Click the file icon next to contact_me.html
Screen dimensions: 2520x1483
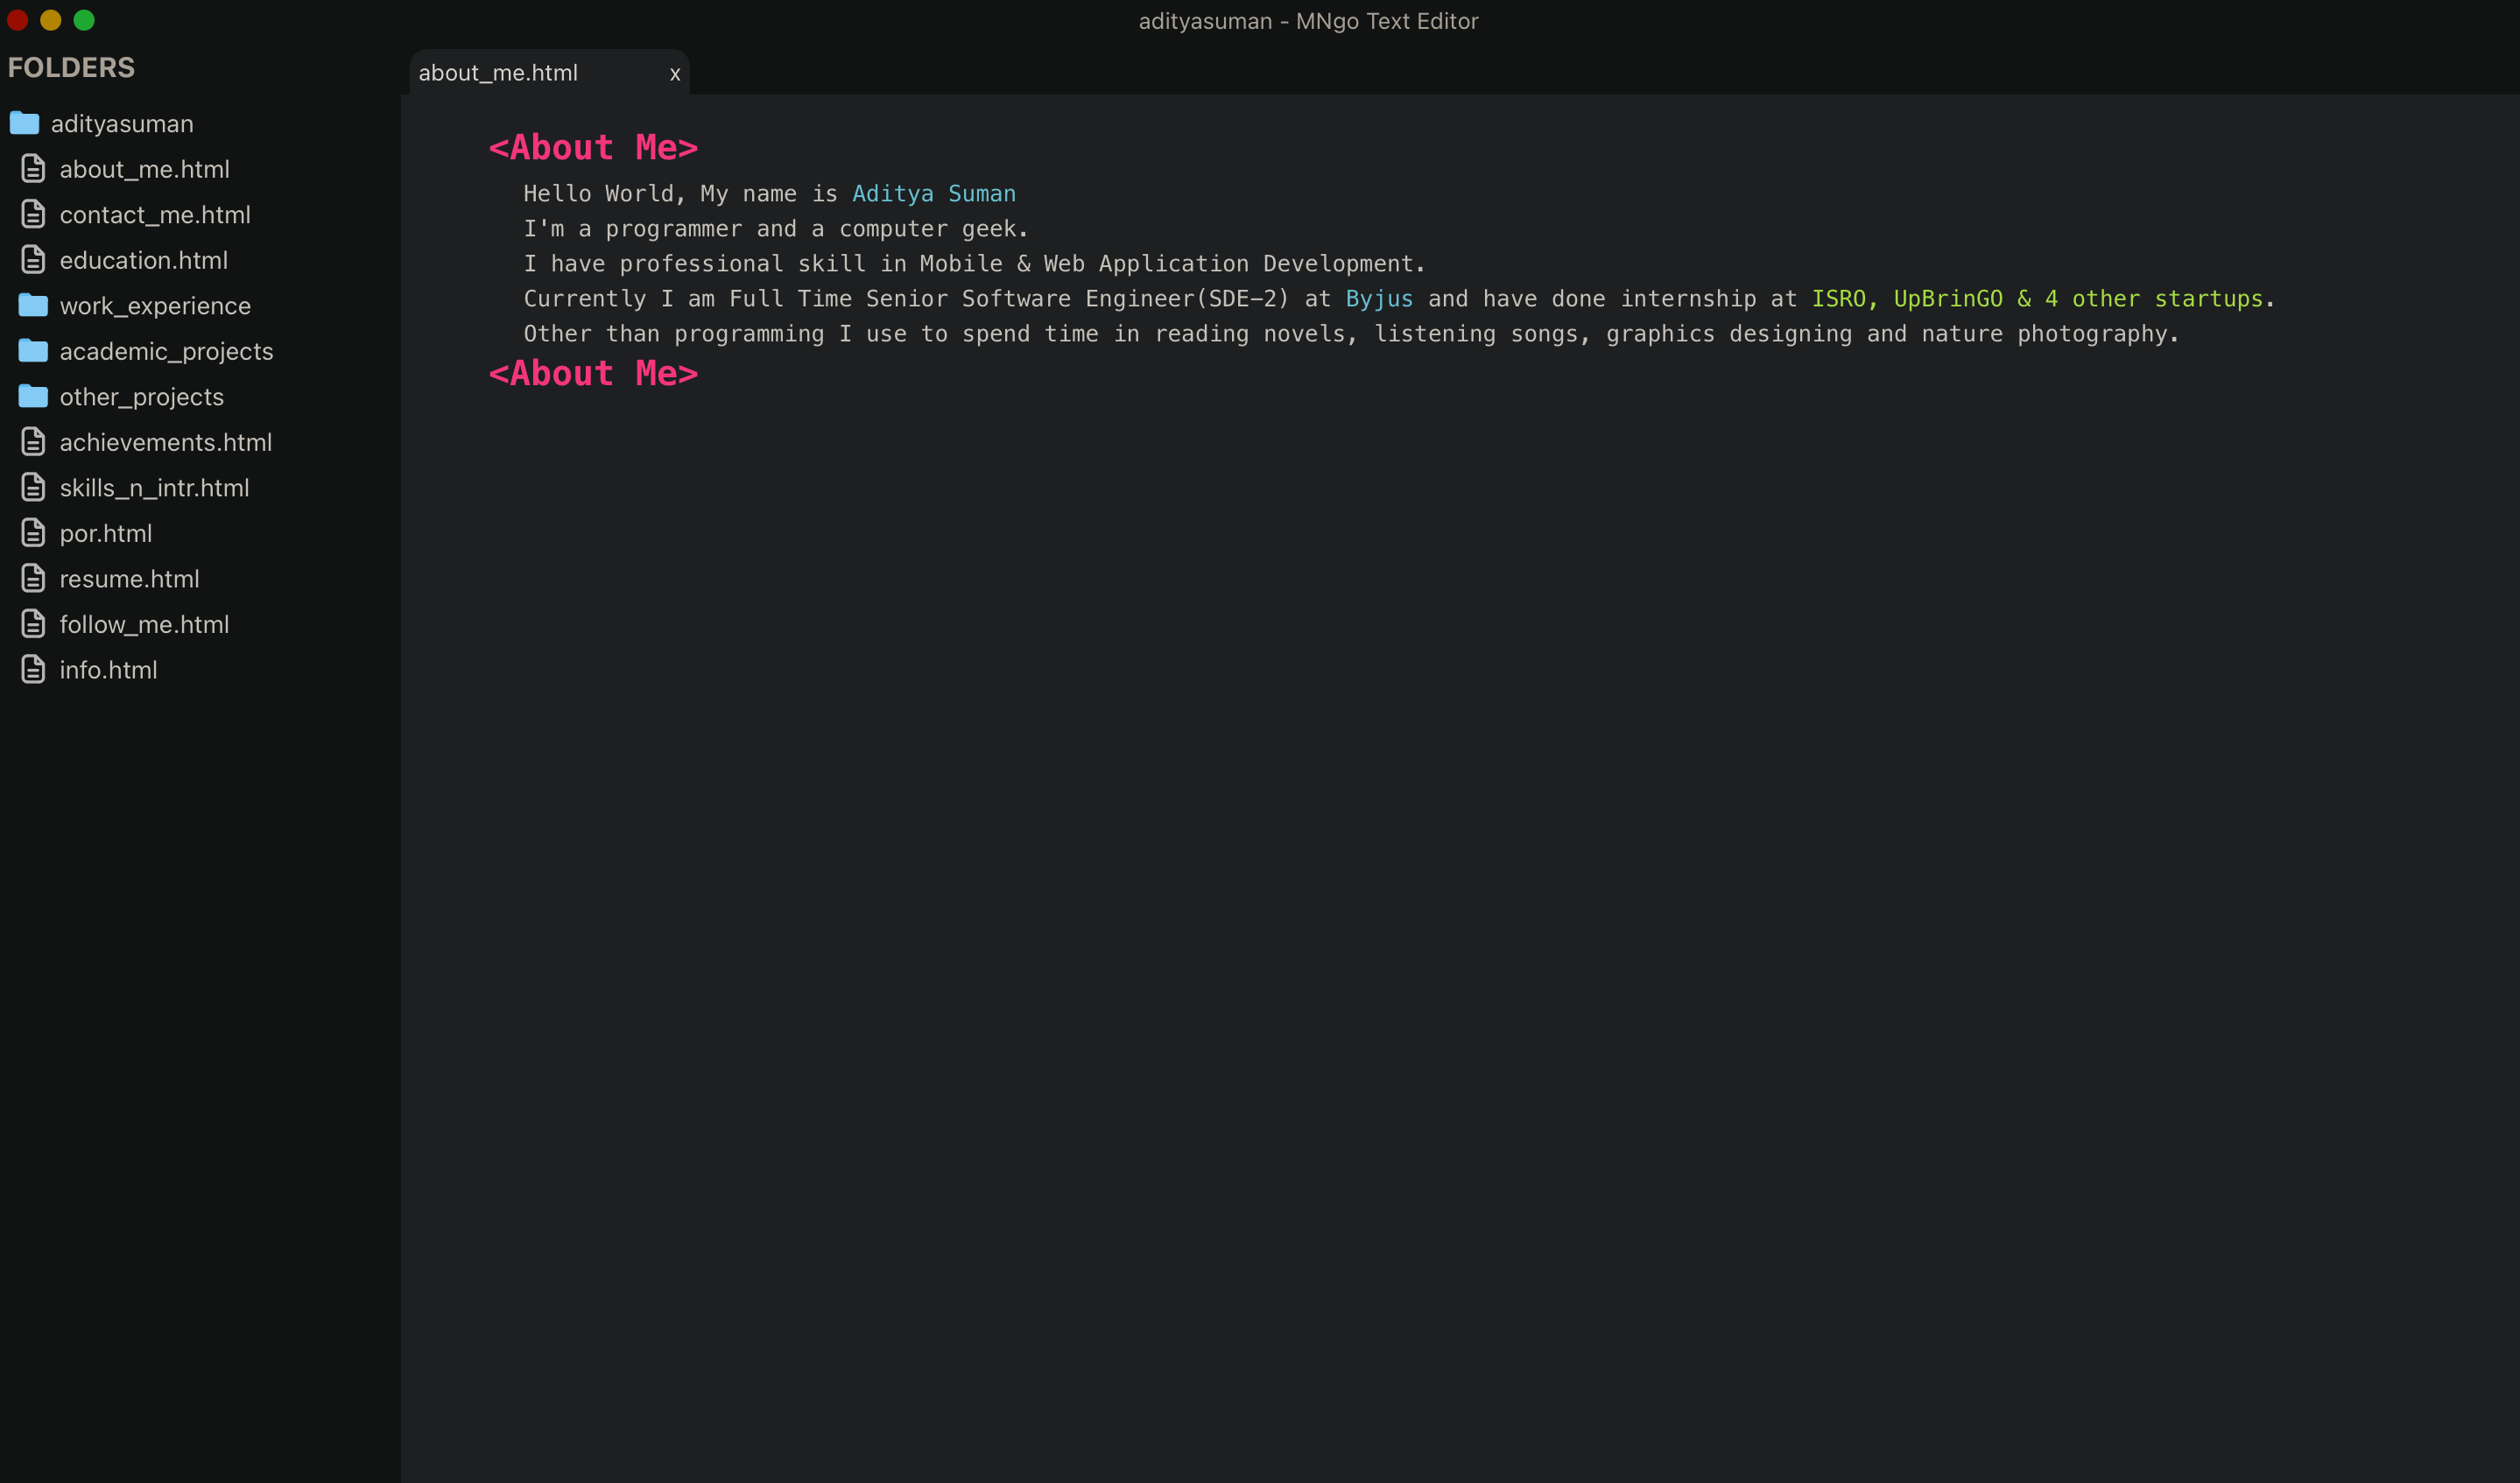(x=33, y=214)
